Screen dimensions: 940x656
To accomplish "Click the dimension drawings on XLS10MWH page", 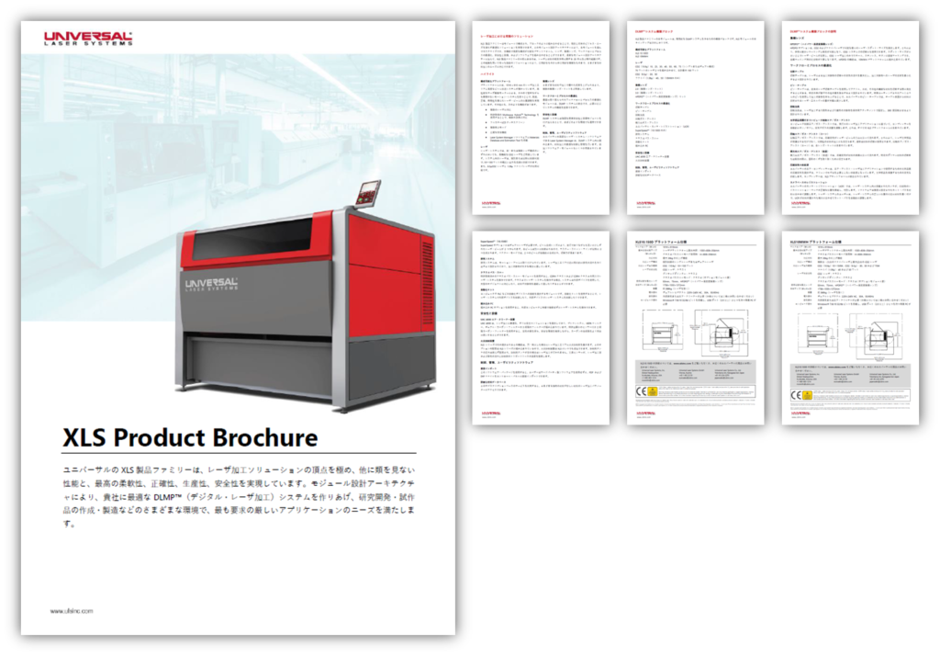I will 850,334.
